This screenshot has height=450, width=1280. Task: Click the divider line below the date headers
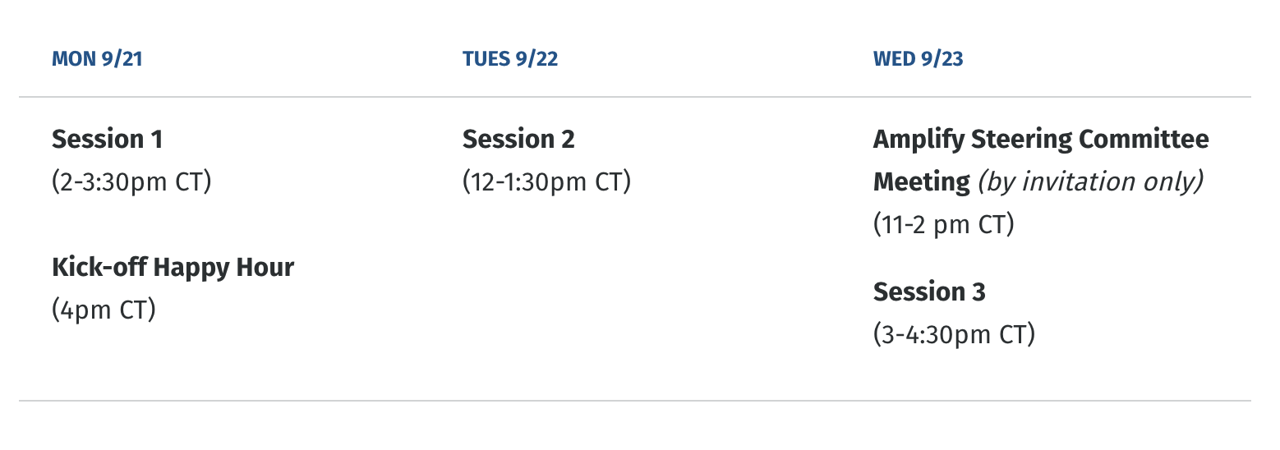pos(634,97)
